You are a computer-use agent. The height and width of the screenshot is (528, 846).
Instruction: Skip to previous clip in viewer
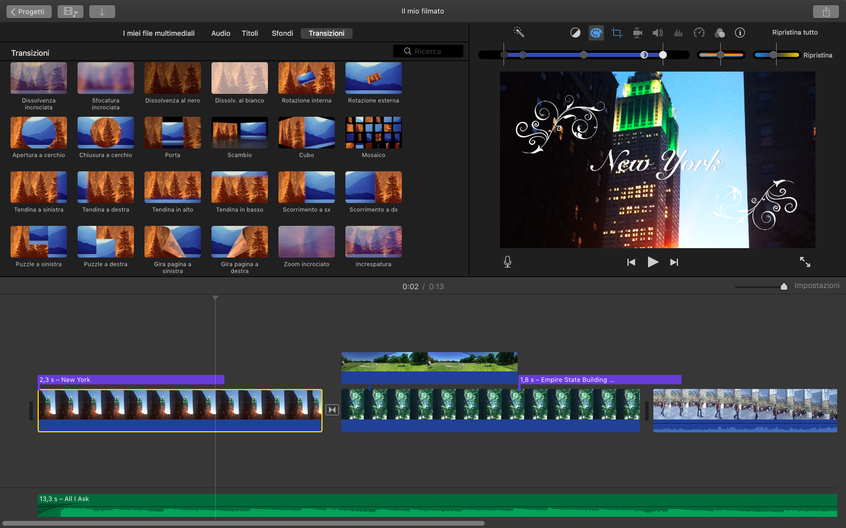[x=632, y=262]
